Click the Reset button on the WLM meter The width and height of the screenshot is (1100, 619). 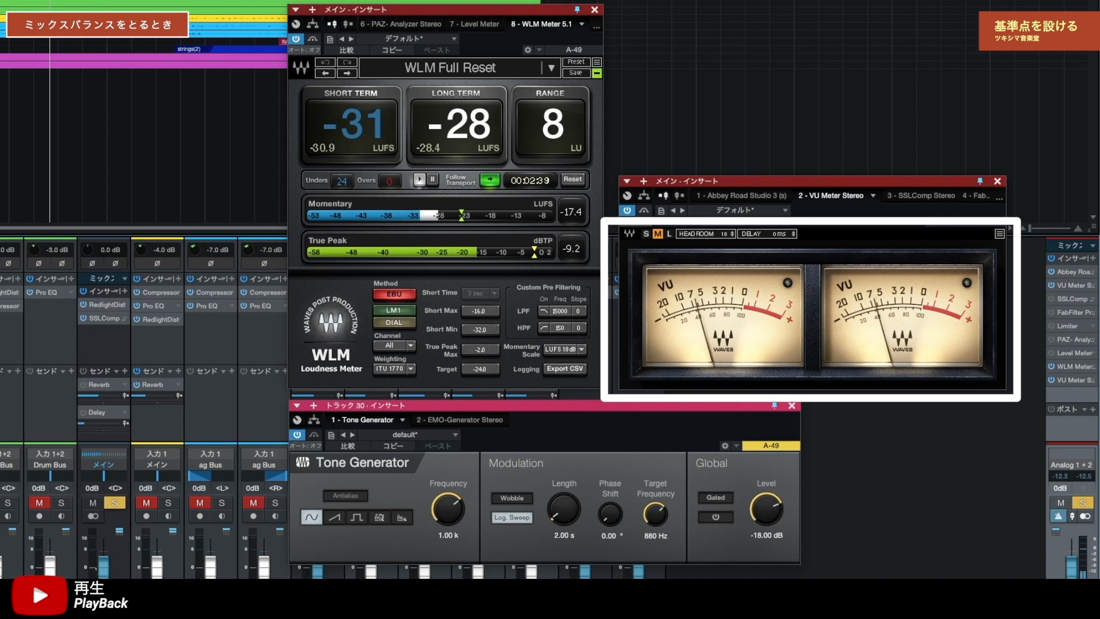[x=572, y=179]
